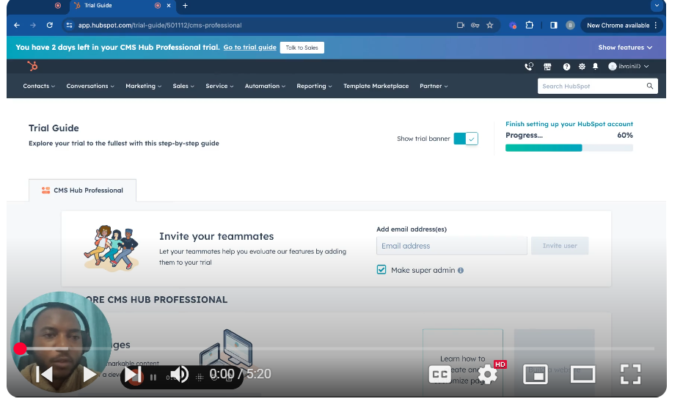The width and height of the screenshot is (683, 404).
Task: Click the Learn how to card
Action: click(x=463, y=363)
